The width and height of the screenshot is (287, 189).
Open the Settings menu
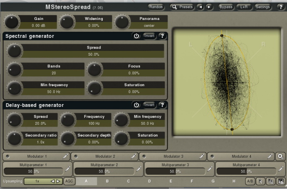[262, 7]
